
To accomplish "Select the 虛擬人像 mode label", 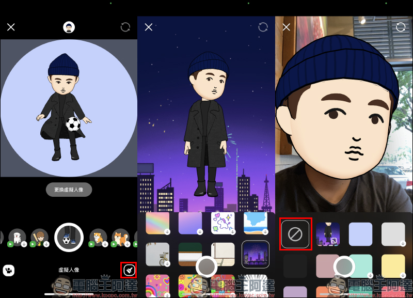I will point(69,270).
